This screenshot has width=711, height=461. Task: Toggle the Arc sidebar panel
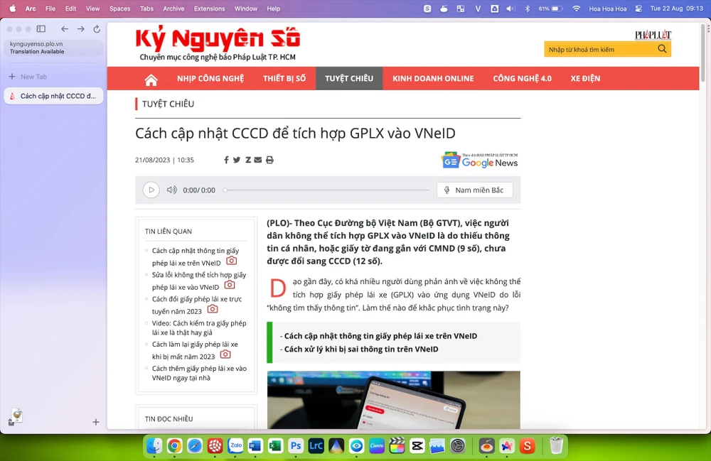point(41,29)
